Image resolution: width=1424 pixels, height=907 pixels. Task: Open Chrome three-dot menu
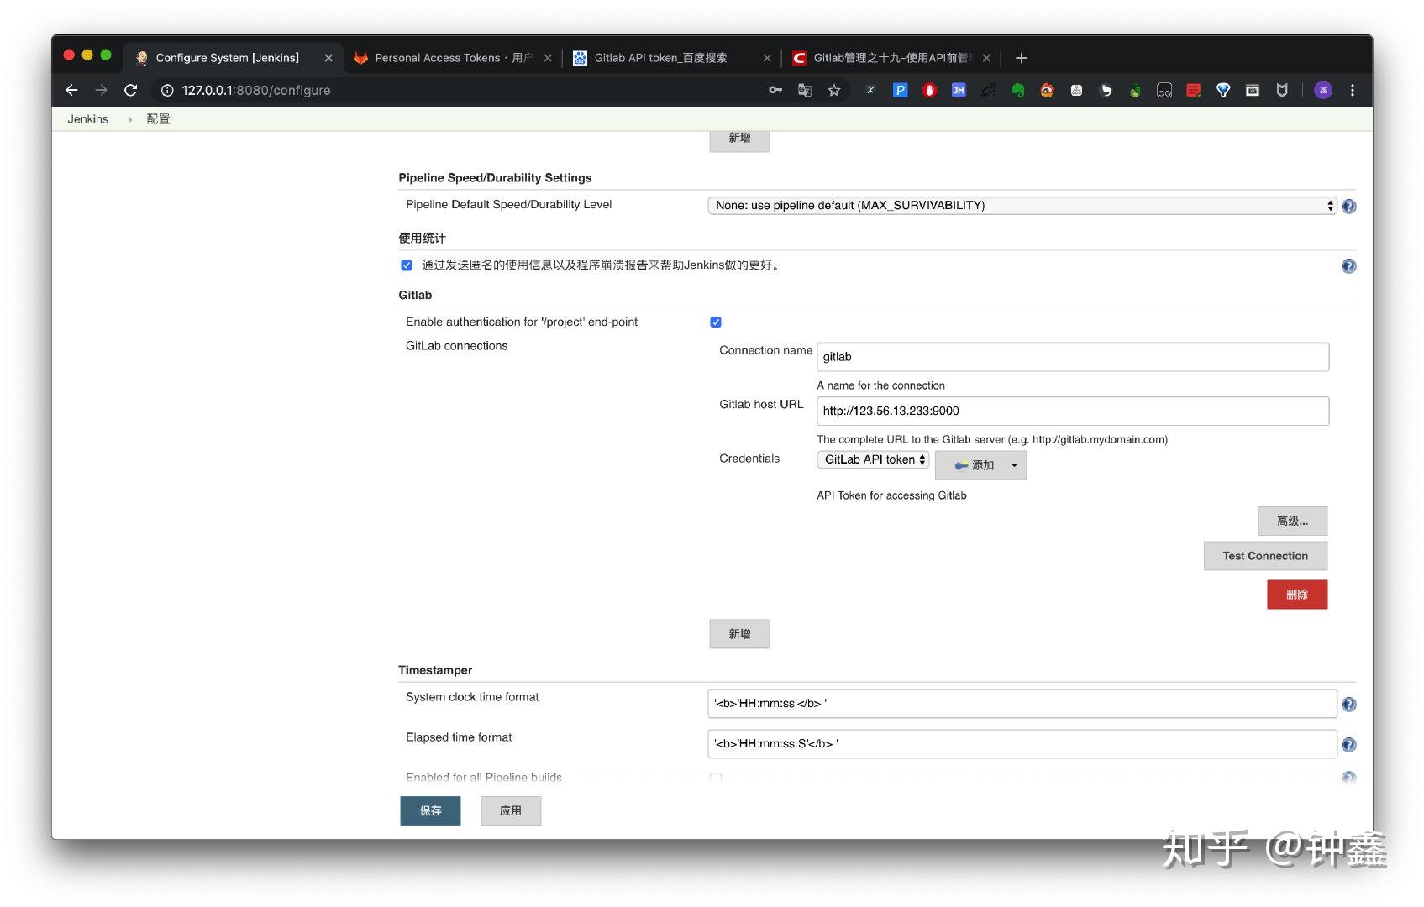click(1353, 90)
